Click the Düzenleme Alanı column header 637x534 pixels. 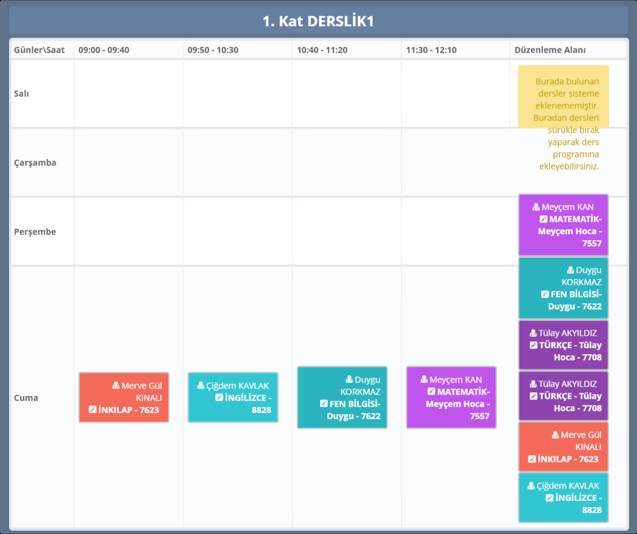click(550, 50)
